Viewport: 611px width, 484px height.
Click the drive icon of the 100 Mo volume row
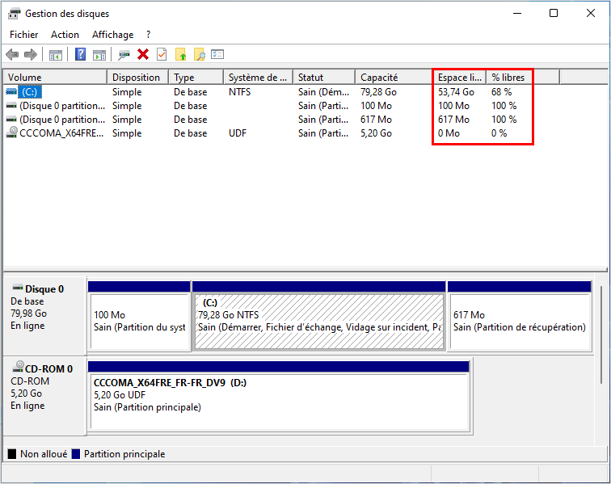(x=11, y=106)
